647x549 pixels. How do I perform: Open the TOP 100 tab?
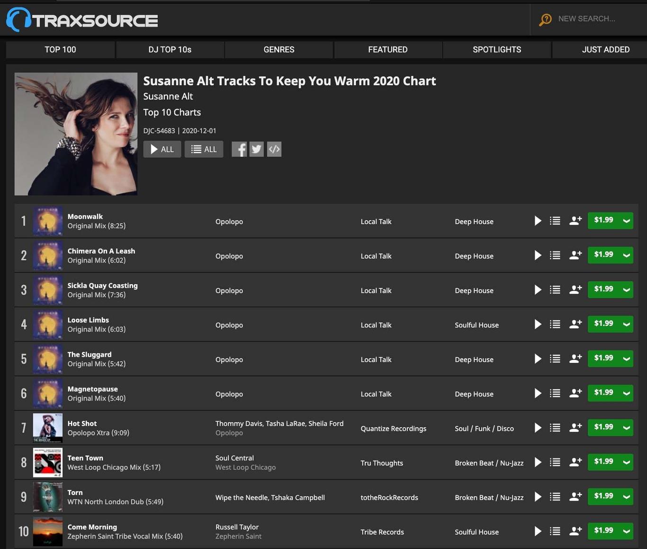pos(60,50)
